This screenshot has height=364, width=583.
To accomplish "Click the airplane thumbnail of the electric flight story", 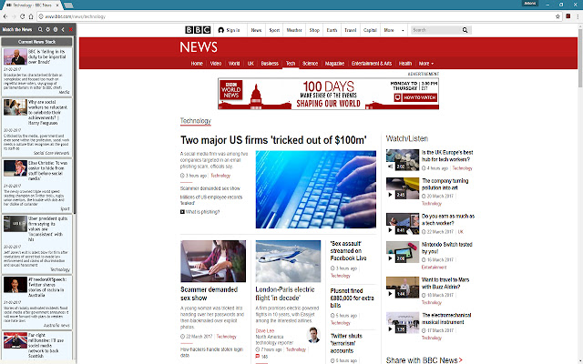I will point(288,261).
